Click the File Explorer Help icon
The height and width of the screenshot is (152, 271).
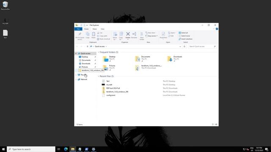(217, 29)
